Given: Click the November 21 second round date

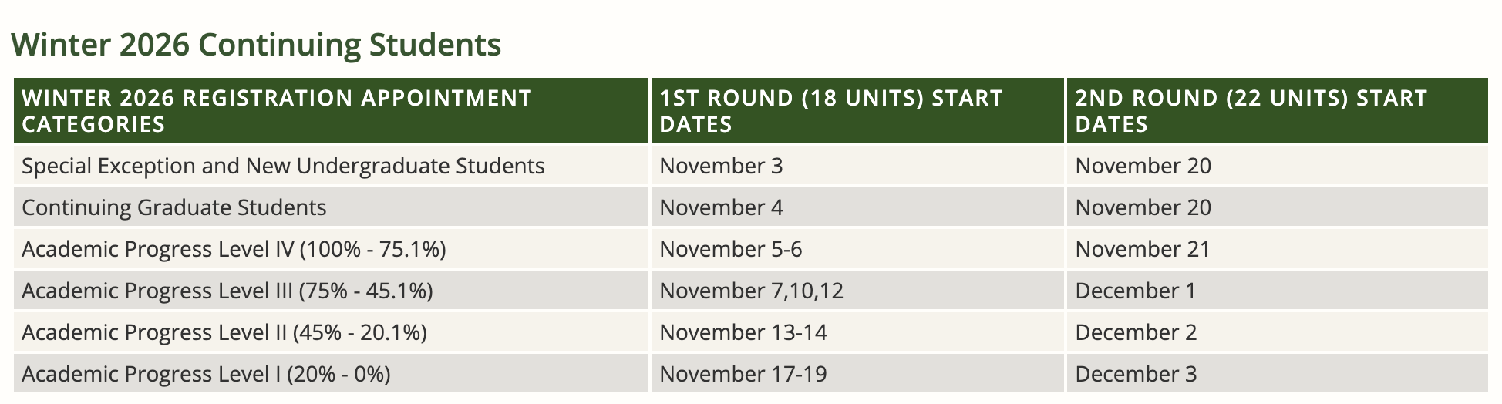Looking at the screenshot, I should [x=1143, y=249].
